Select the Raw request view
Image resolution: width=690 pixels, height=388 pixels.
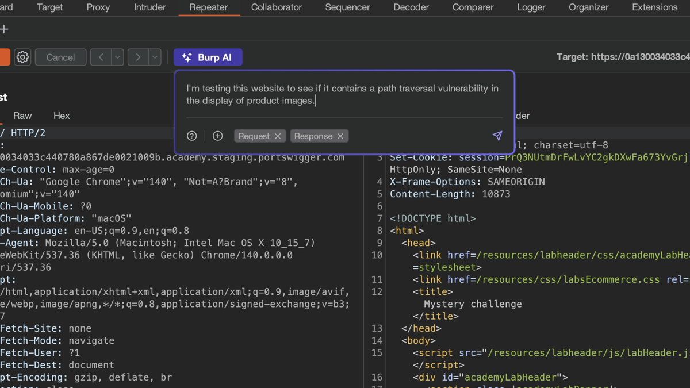coord(22,116)
